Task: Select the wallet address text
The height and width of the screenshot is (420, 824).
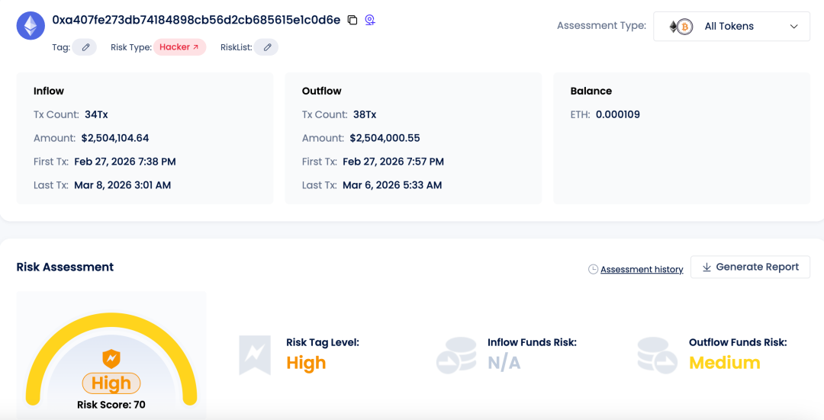Action: 196,20
